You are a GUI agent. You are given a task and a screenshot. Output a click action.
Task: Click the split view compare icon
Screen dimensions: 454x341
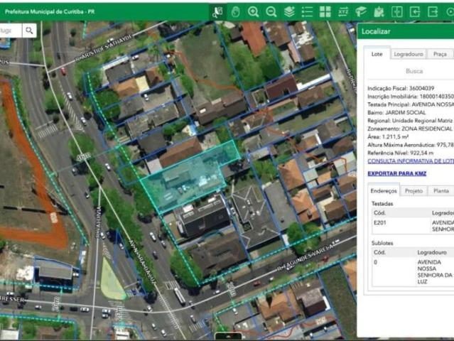(x=397, y=12)
